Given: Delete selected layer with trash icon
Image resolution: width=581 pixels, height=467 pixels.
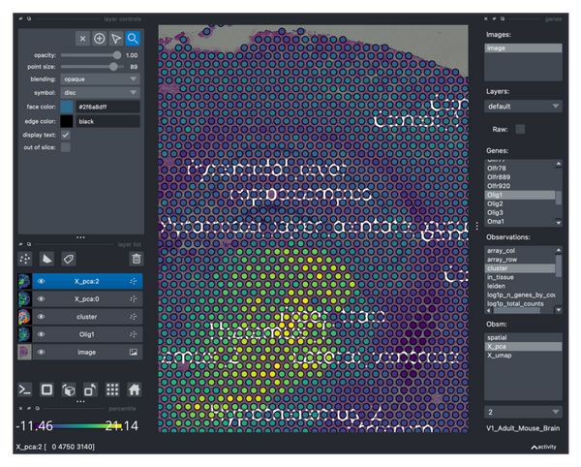Looking at the screenshot, I should 136,259.
